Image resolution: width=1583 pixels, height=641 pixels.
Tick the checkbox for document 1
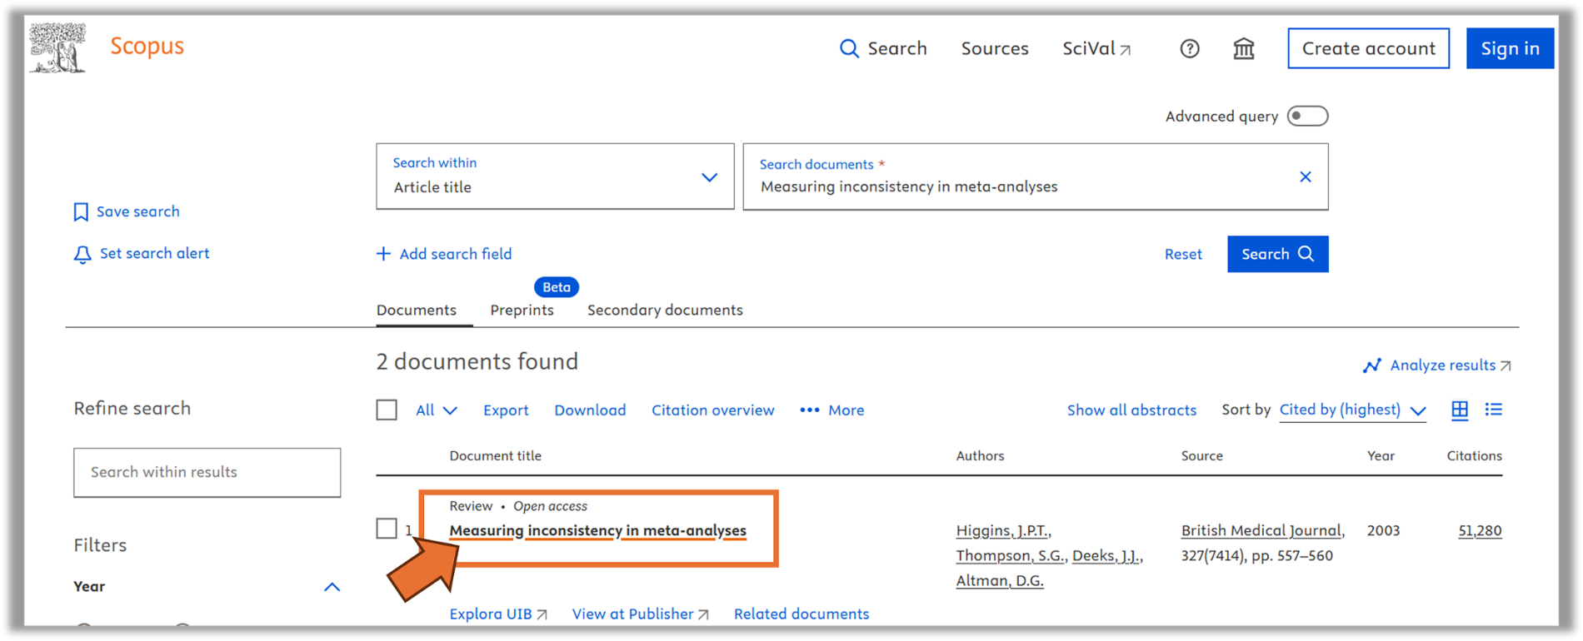click(387, 529)
